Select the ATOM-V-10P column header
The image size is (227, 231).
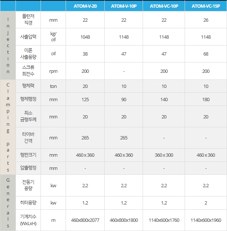(124, 6)
